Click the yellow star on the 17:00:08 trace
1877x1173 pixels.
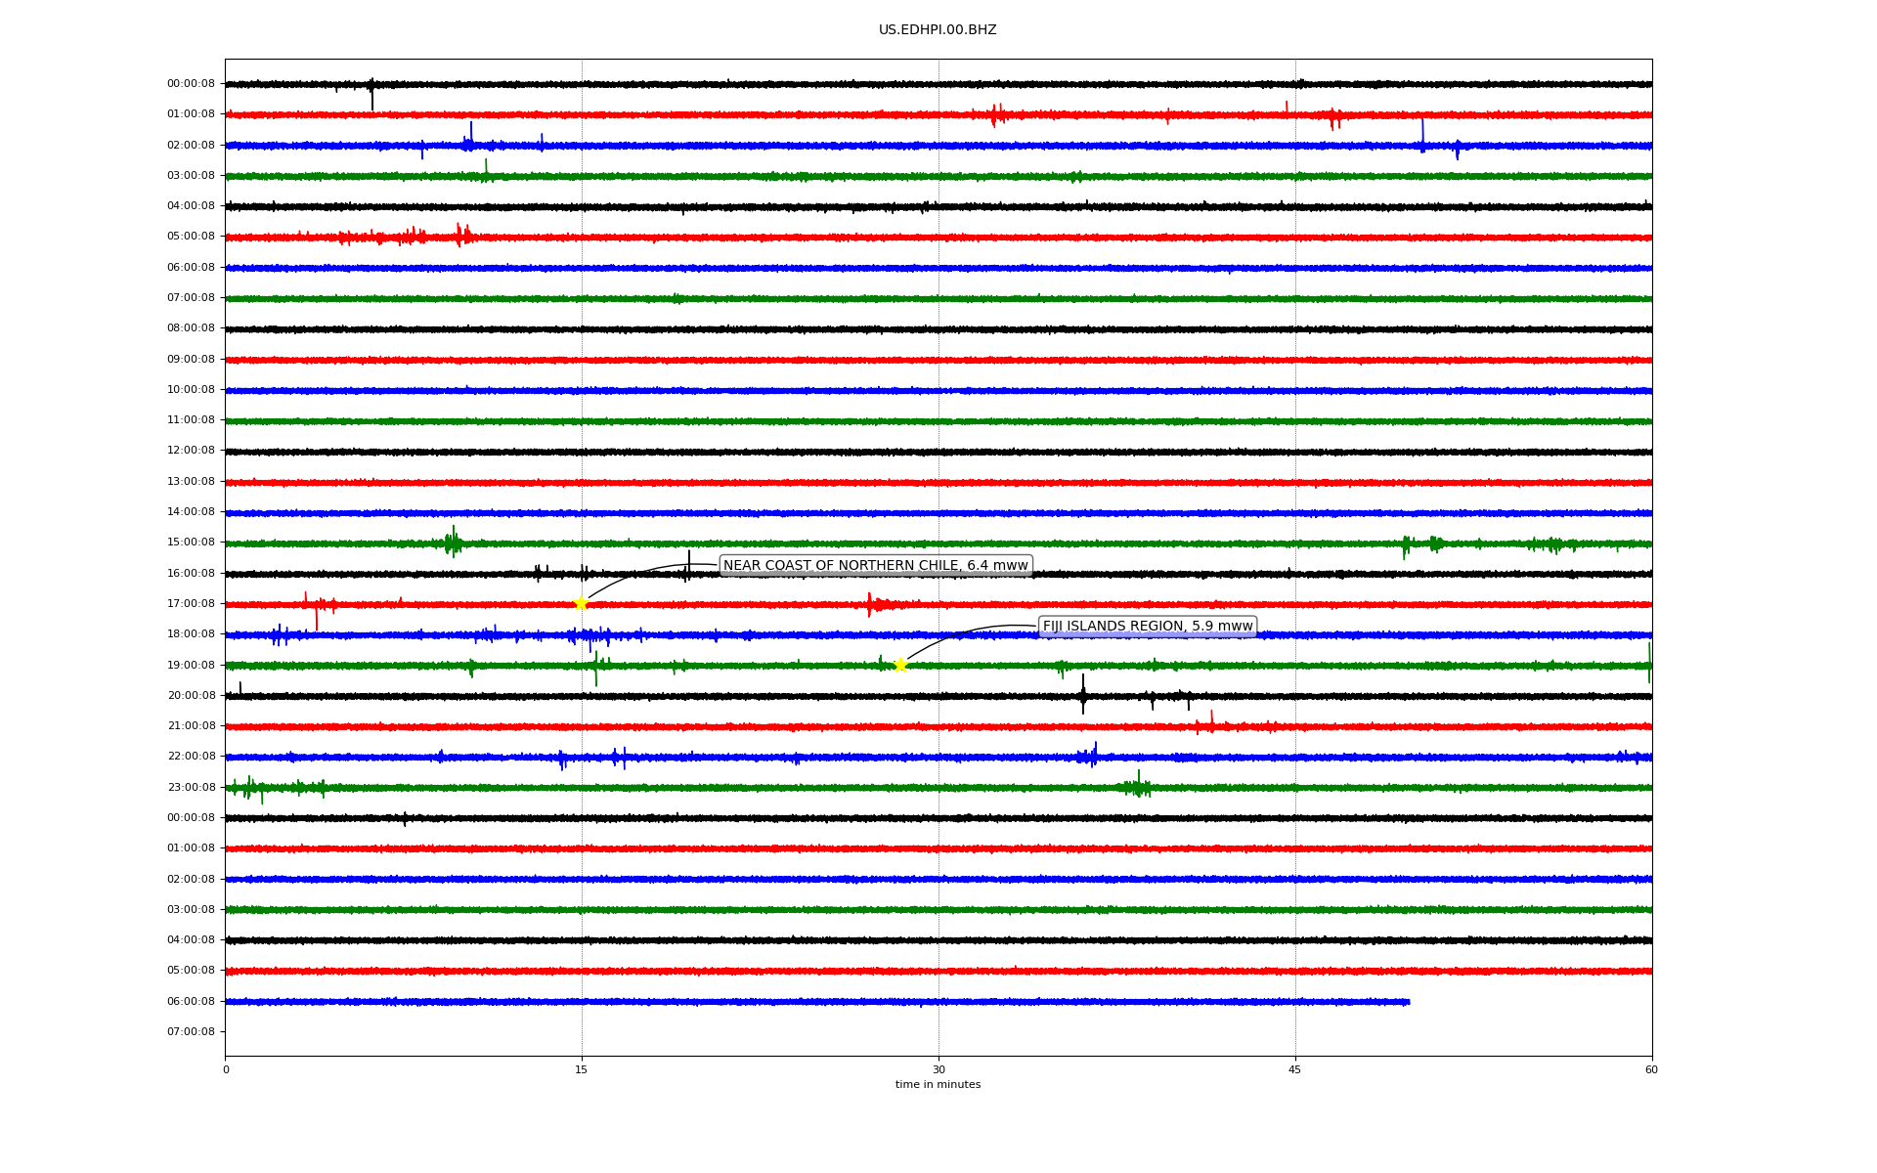click(581, 603)
